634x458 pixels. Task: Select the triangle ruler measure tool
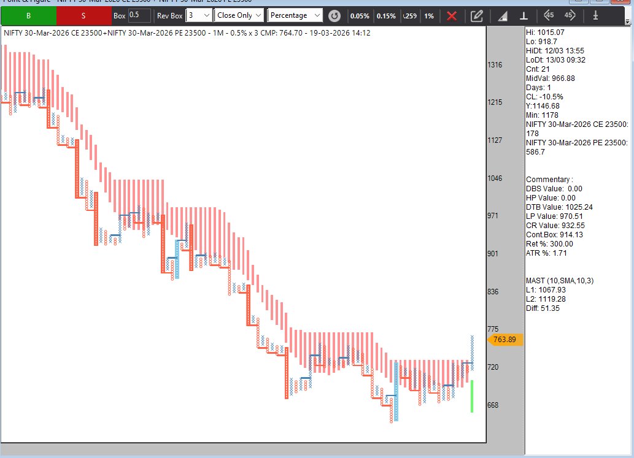click(x=503, y=16)
